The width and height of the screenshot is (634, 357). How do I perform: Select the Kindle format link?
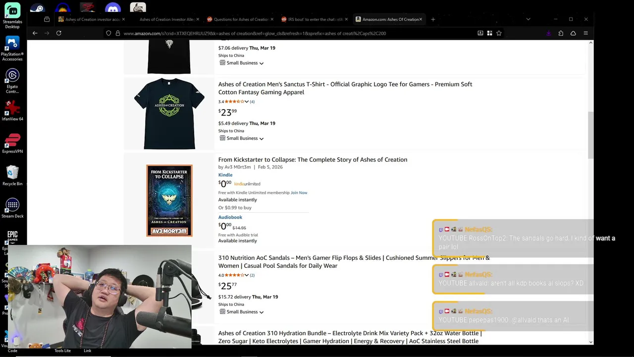pyautogui.click(x=225, y=175)
